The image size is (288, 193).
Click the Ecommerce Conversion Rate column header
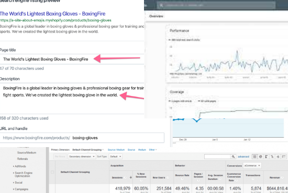(x=234, y=177)
